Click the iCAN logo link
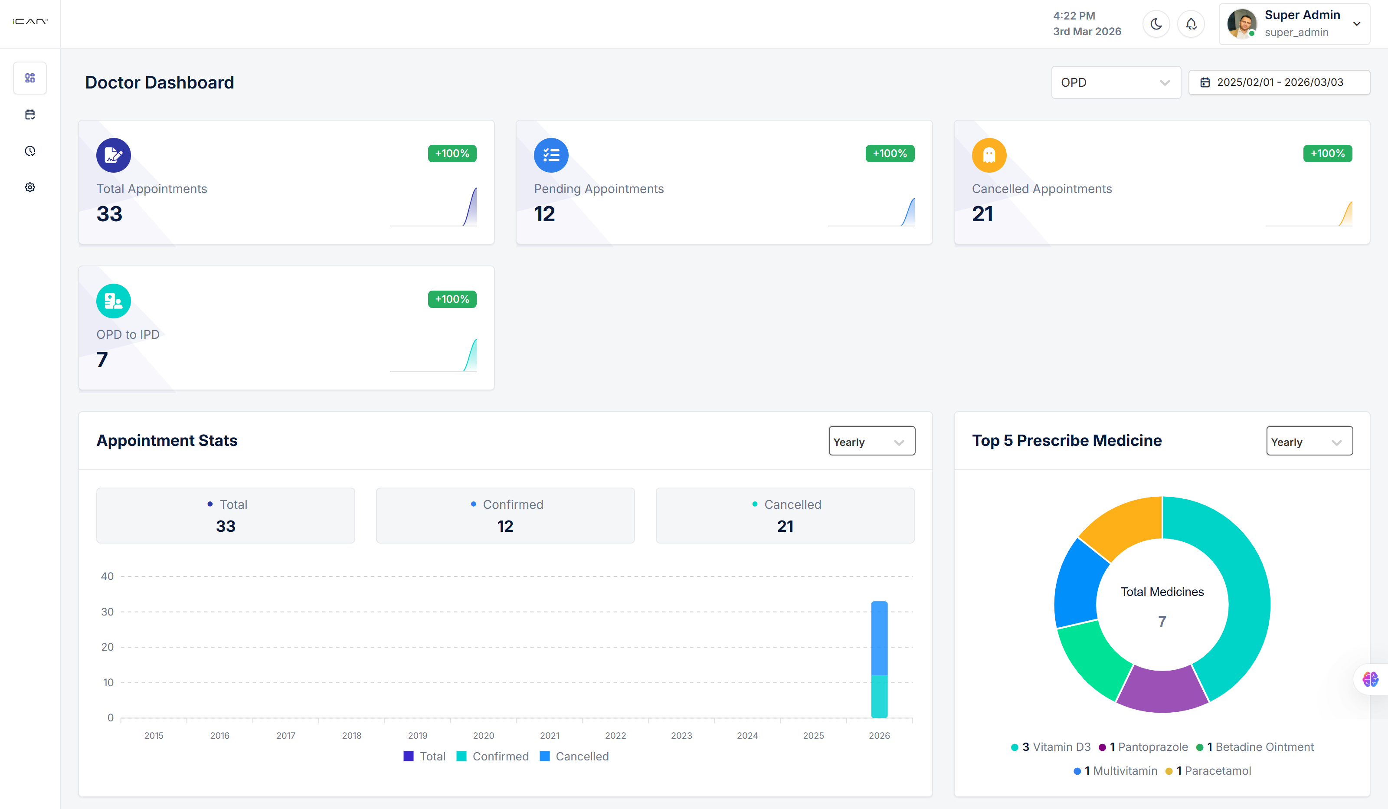Screen dimensions: 1388x809 click(30, 22)
